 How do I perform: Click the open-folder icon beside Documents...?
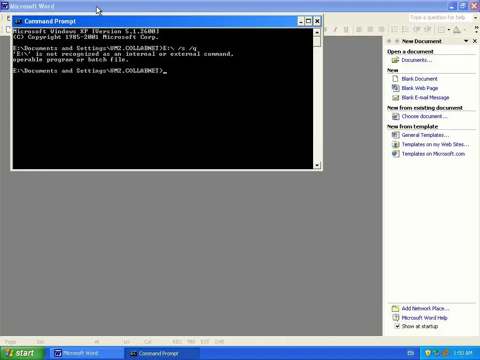(x=396, y=60)
